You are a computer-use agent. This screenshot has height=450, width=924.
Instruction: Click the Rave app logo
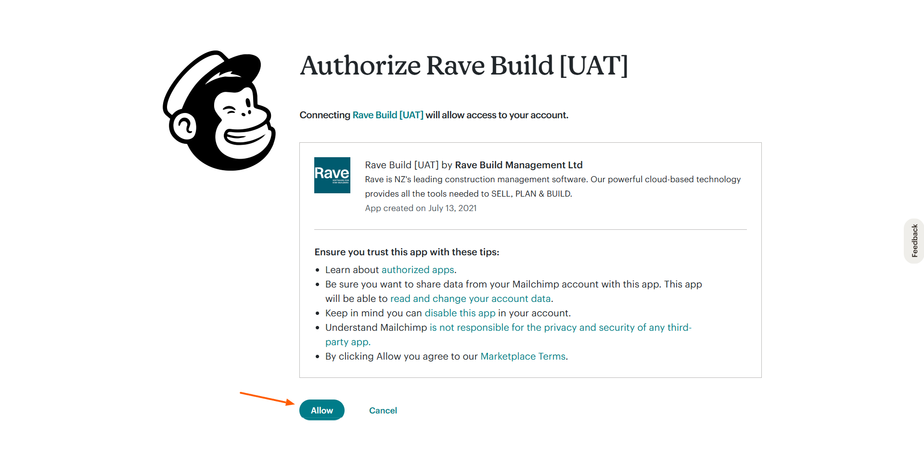[x=332, y=175]
